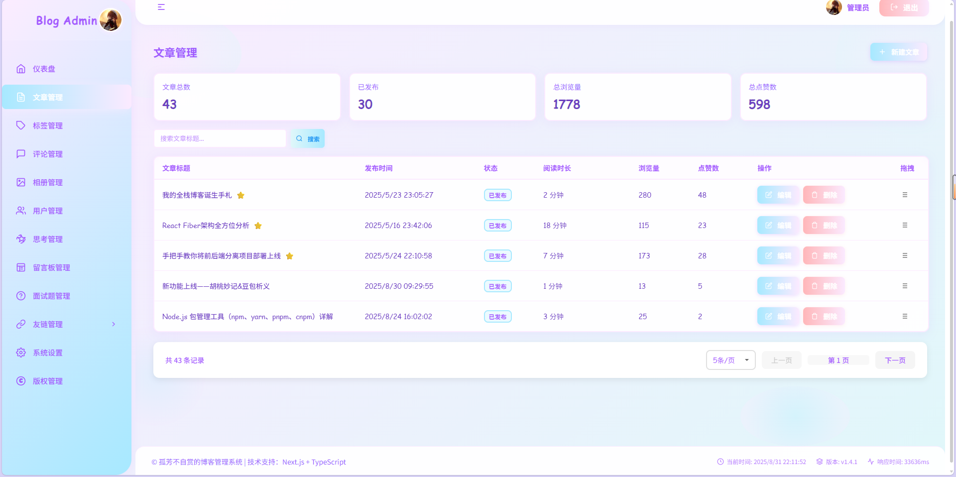Expand the 友链管理 submenu chevron
This screenshot has width=956, height=477.
coord(114,324)
